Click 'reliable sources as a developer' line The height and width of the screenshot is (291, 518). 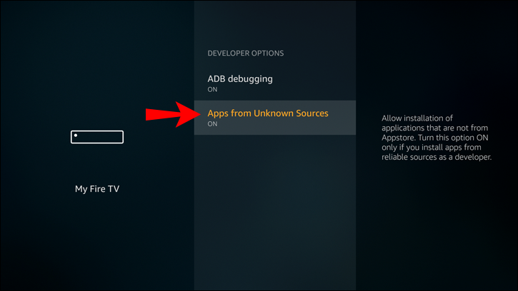coord(437,157)
